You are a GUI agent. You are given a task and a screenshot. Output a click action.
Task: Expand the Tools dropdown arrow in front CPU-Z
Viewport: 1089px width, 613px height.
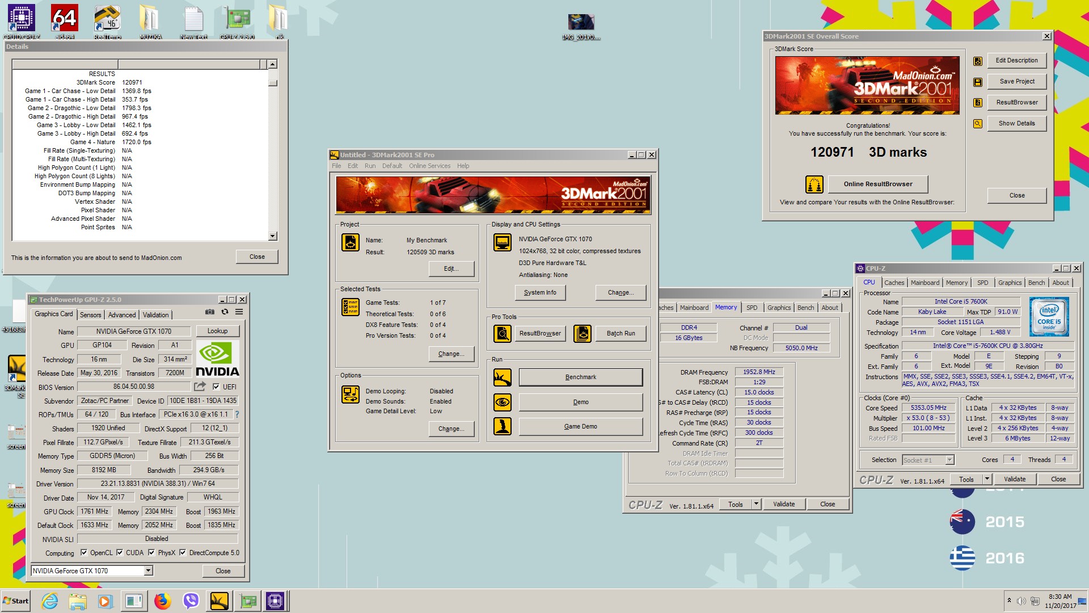[987, 479]
